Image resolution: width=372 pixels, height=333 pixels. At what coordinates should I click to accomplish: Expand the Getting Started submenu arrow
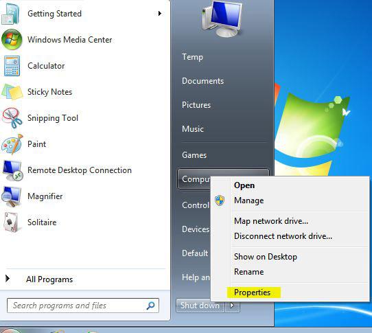click(x=160, y=14)
